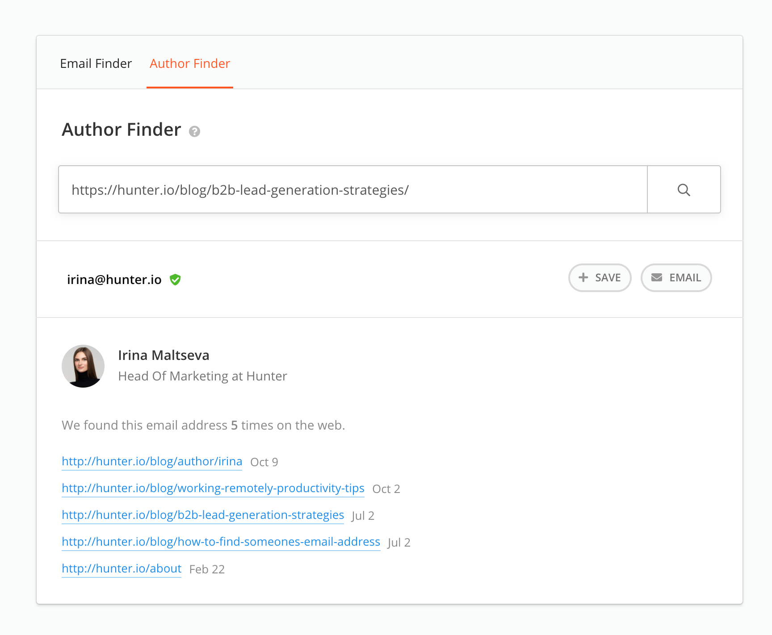772x635 pixels.
Task: Click the Feb 22 date
Action: [207, 569]
